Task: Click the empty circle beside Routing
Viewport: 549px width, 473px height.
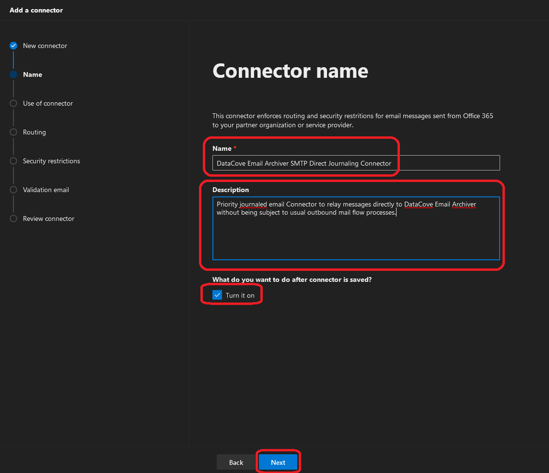Action: coord(13,132)
